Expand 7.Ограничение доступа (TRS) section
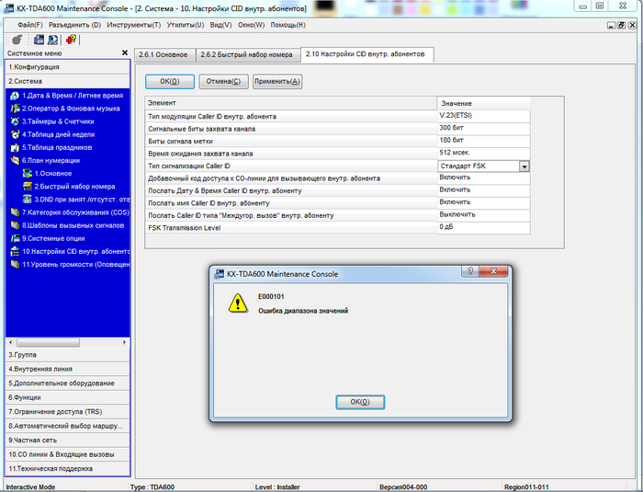The image size is (643, 492). 68,411
